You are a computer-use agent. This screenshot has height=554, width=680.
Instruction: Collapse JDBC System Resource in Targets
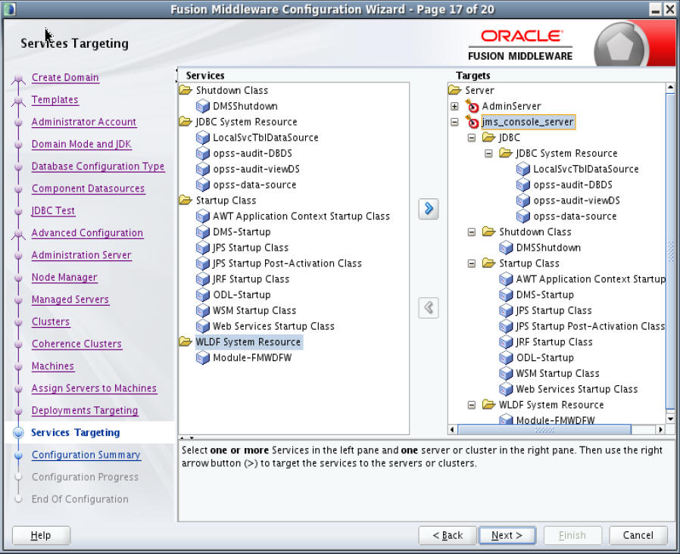[x=488, y=154]
